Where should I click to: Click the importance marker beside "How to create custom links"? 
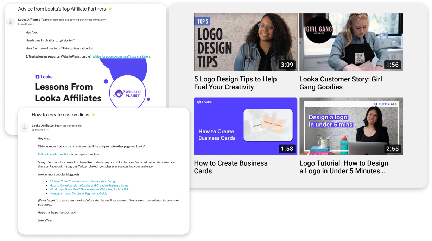pos(93,115)
